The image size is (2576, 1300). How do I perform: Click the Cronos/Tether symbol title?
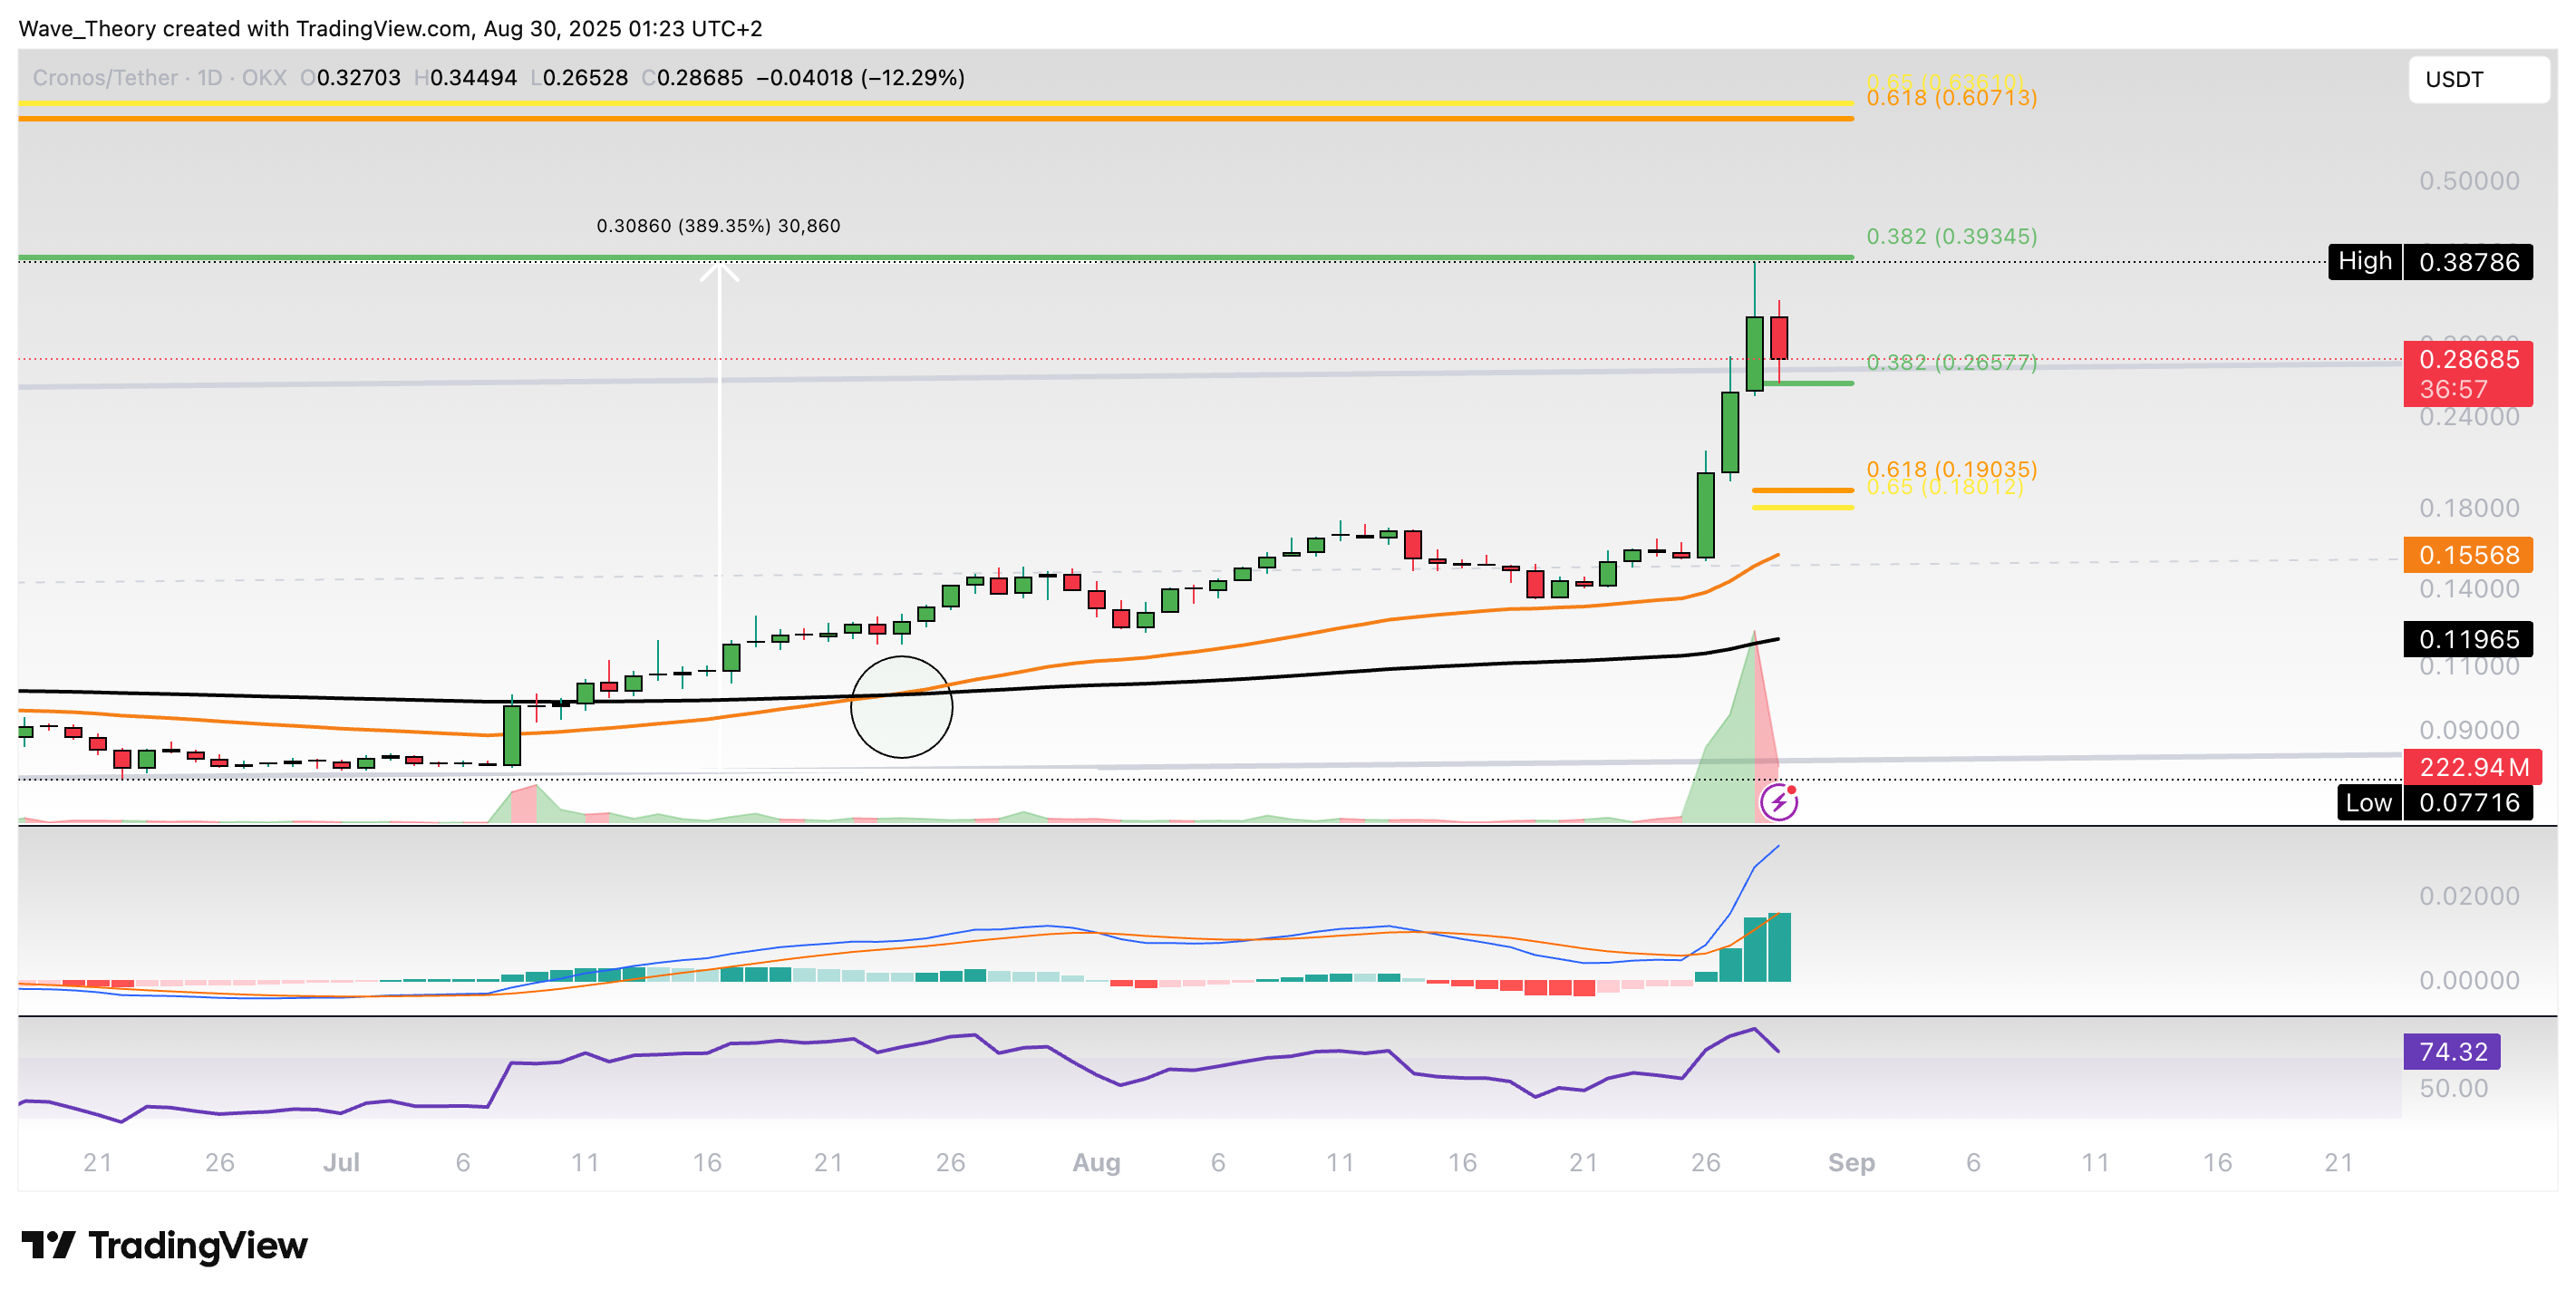tap(105, 78)
